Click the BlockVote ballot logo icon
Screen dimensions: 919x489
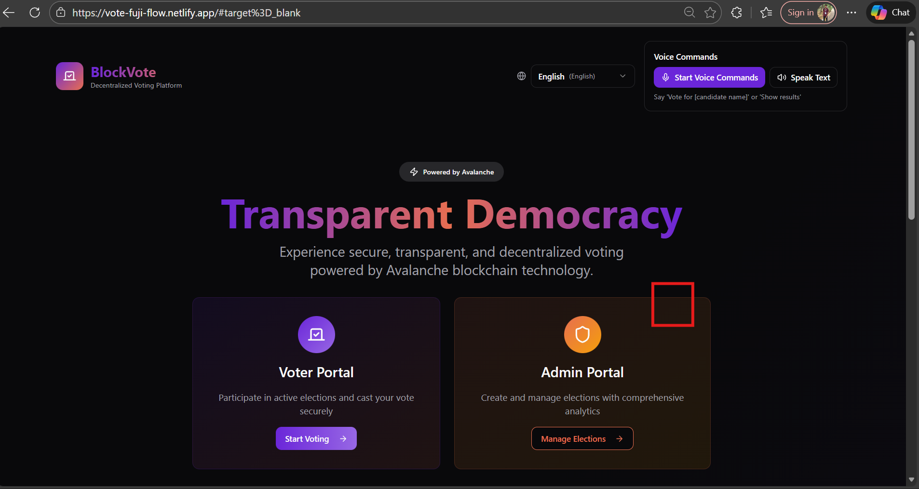[x=69, y=76]
